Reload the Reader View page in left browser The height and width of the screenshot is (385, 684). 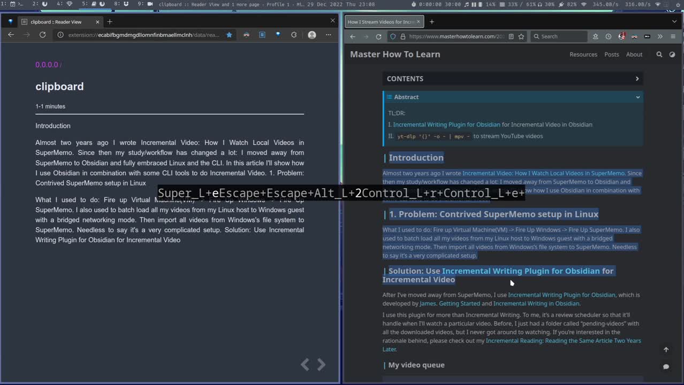click(43, 35)
